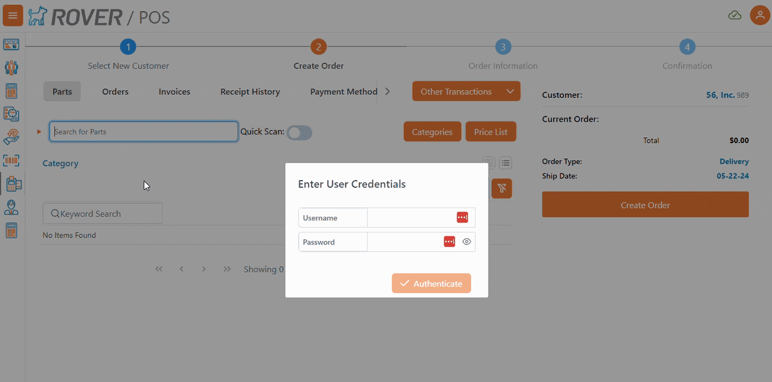Open the user account avatar menu
The image size is (772, 382).
tap(760, 15)
